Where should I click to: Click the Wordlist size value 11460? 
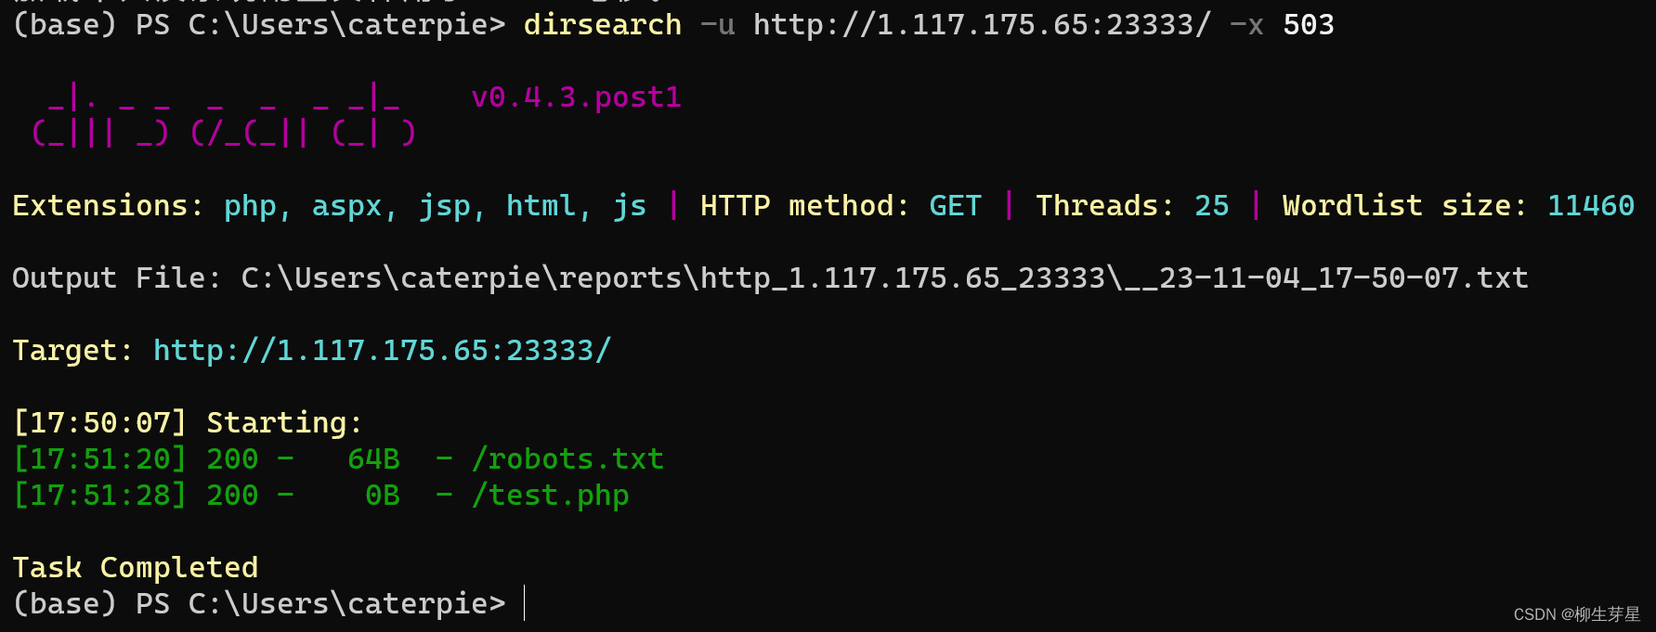point(1590,206)
